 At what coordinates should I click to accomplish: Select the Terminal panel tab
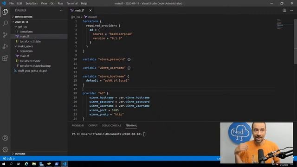tap(131, 126)
